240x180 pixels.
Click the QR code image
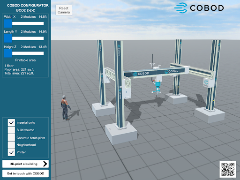point(228,169)
